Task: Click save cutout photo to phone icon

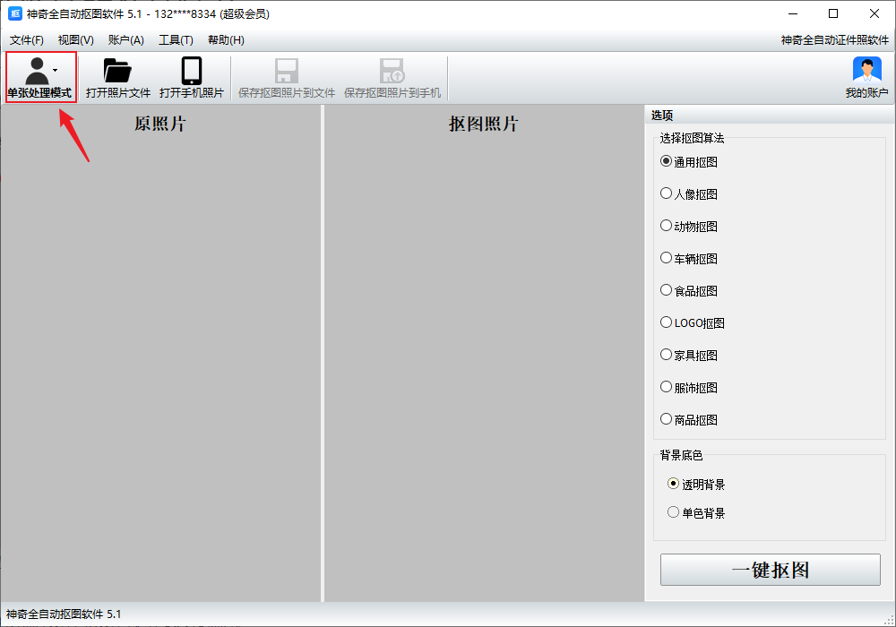Action: [392, 71]
